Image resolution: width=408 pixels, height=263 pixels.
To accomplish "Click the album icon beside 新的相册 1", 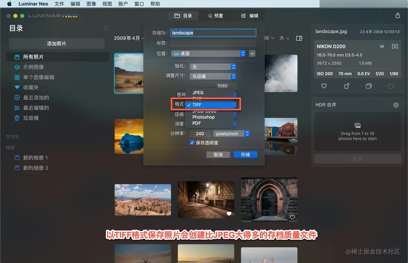I will tap(17, 158).
